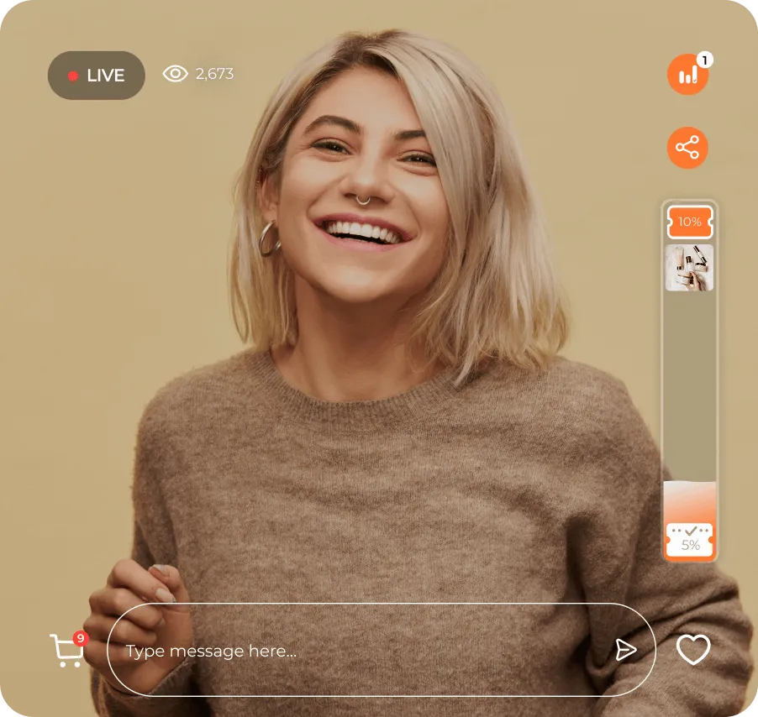This screenshot has height=717, width=758.
Task: Open cart badge showing 9 items
Action: 79,638
